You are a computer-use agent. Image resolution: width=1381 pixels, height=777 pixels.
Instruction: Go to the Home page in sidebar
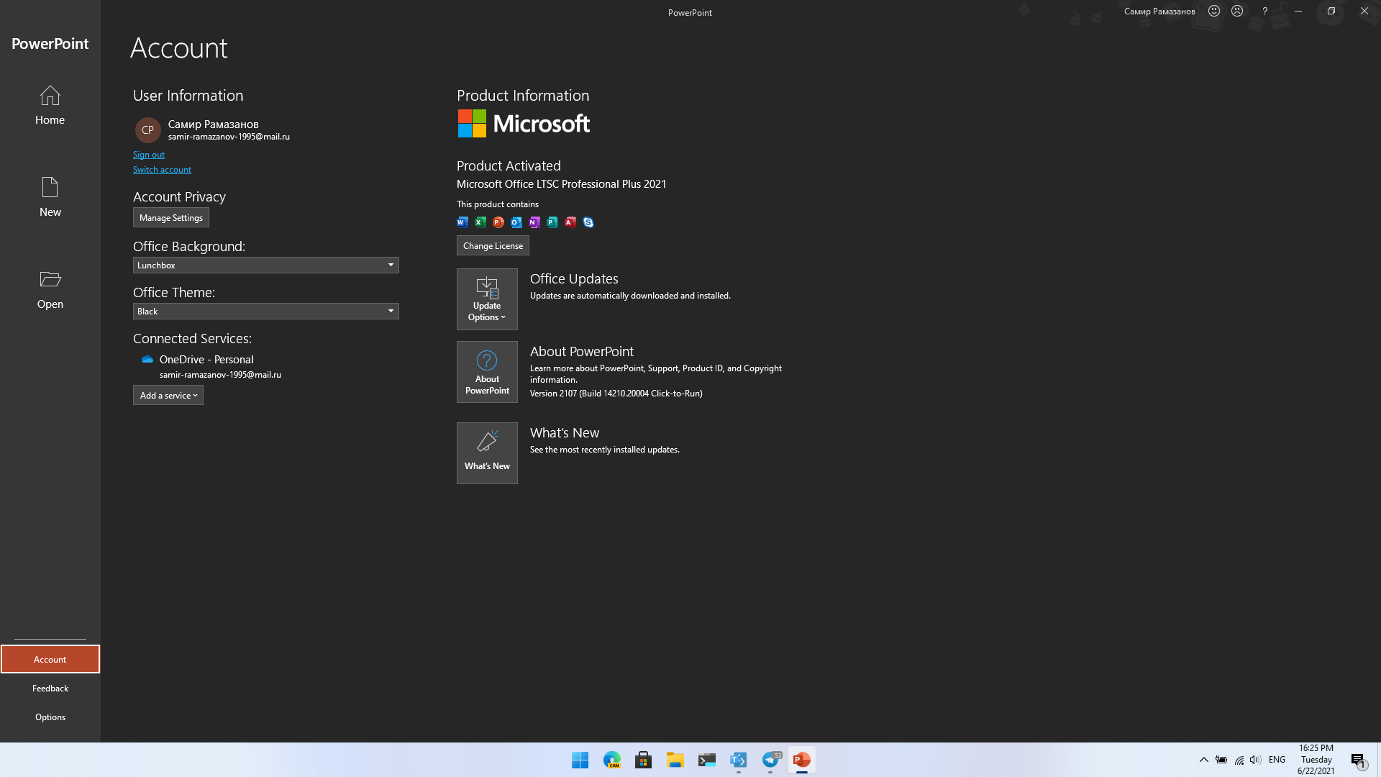(50, 105)
